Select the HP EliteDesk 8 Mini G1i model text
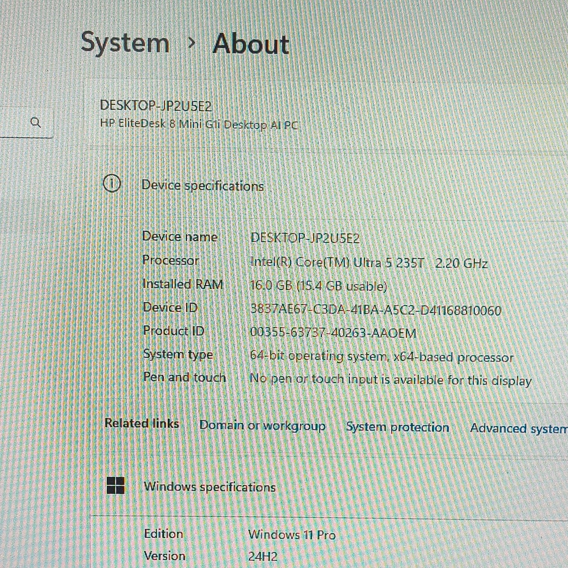This screenshot has height=568, width=568. pos(199,125)
